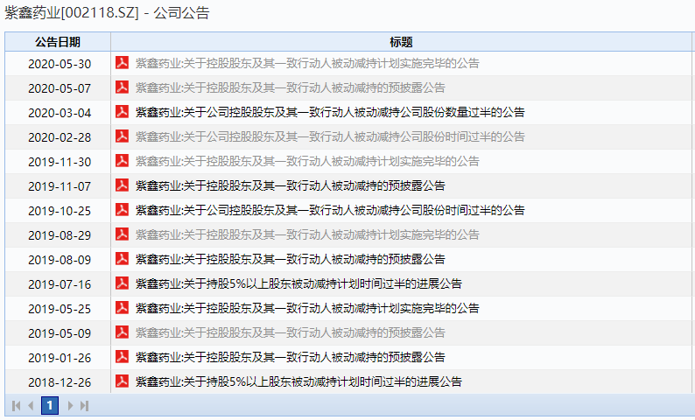Screen dimensions: 695x420
Task: Select date cell 2020-05-07
Action: (60, 88)
